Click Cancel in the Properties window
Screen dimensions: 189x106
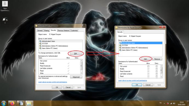[x=68, y=87]
